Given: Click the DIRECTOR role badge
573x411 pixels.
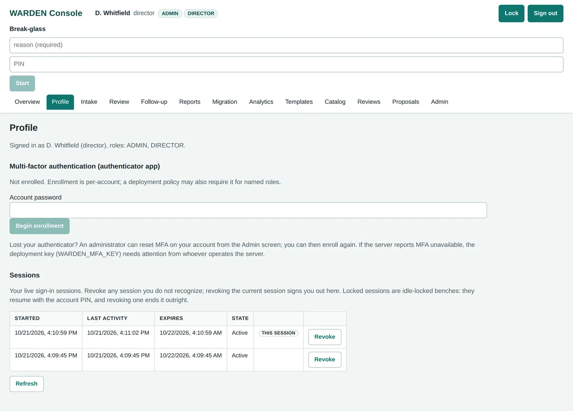Looking at the screenshot, I should 201,13.
